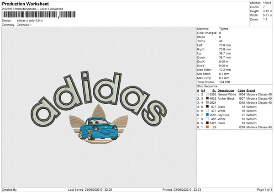
Task: Click code '21' in the Sky Blue row
Action: pos(243,115)
